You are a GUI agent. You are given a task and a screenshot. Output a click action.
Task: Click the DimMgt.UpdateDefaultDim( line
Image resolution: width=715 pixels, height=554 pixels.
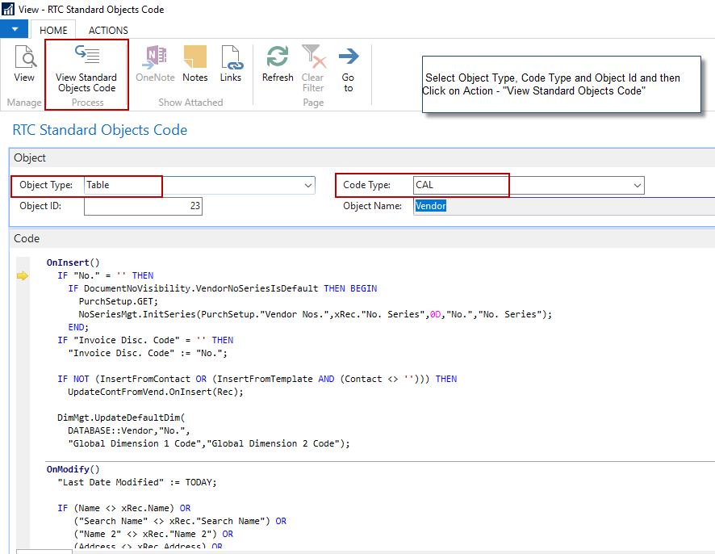pyautogui.click(x=121, y=418)
